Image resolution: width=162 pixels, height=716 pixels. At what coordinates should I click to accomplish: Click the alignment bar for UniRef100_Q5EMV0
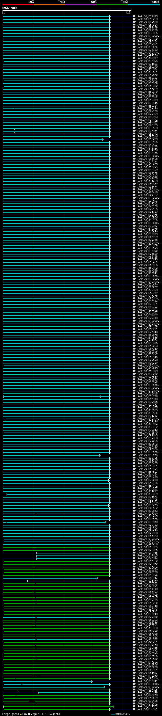69,581
